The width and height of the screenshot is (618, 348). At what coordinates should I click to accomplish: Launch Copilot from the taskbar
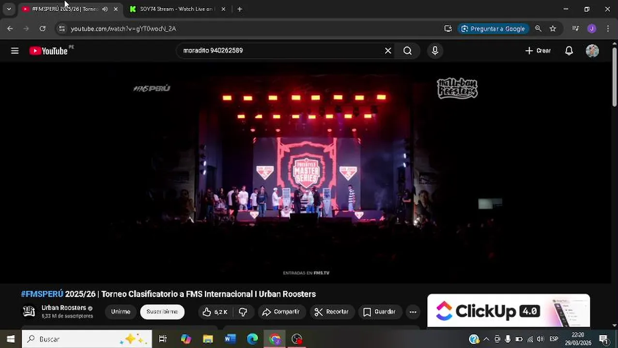pyautogui.click(x=186, y=339)
